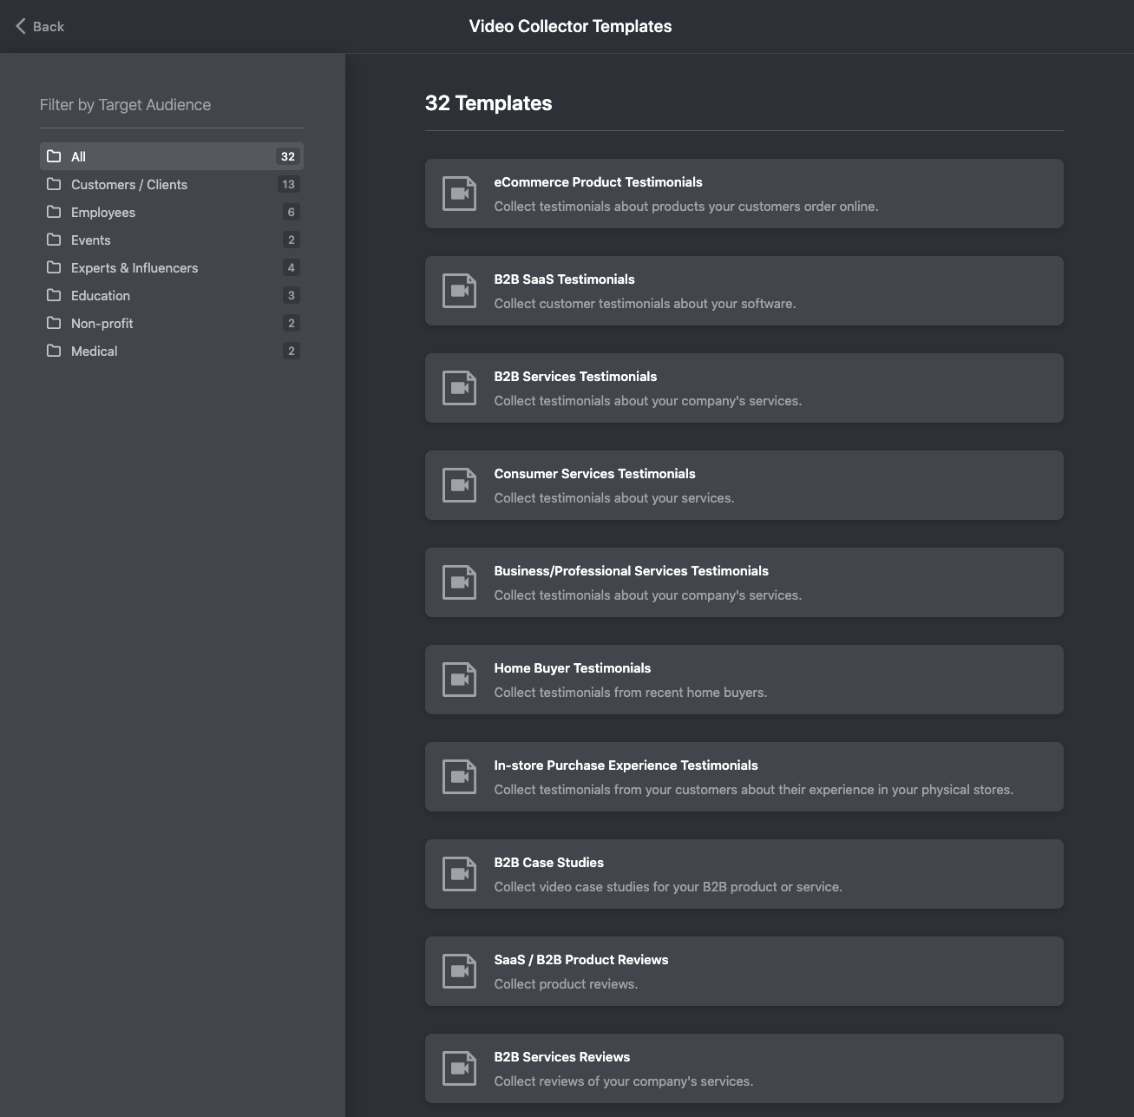Click the video icon next to Home Buyer Testimonials
The height and width of the screenshot is (1117, 1134).
point(459,680)
